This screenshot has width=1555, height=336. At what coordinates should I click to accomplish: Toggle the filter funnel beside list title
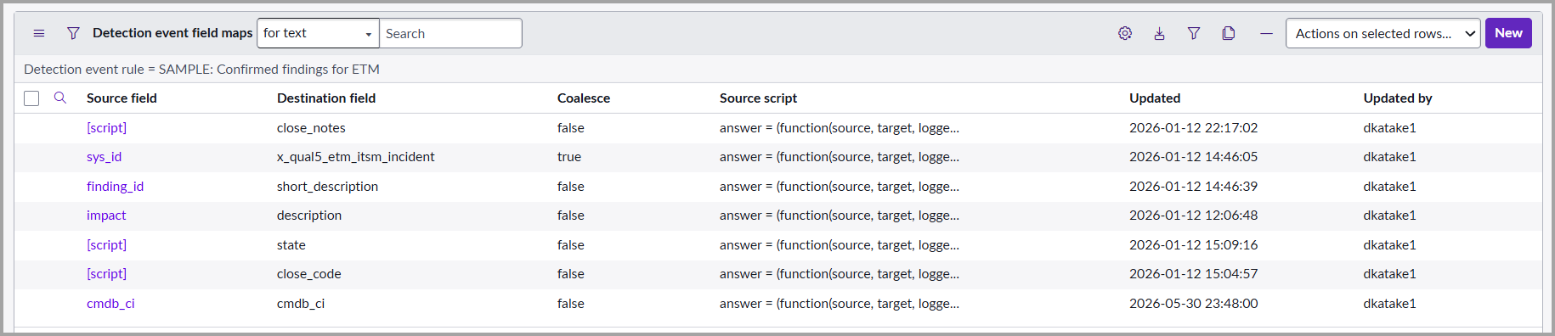click(73, 33)
